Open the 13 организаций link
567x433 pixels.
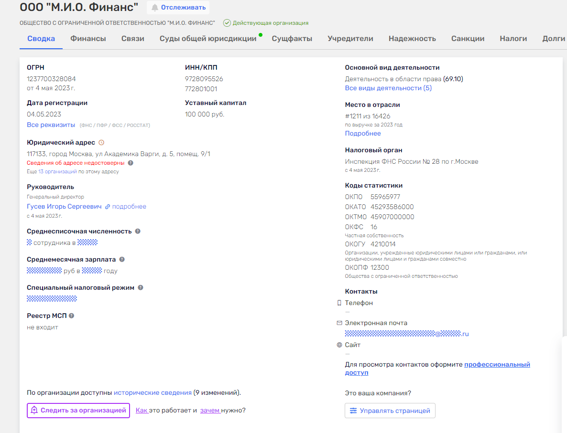pos(57,171)
